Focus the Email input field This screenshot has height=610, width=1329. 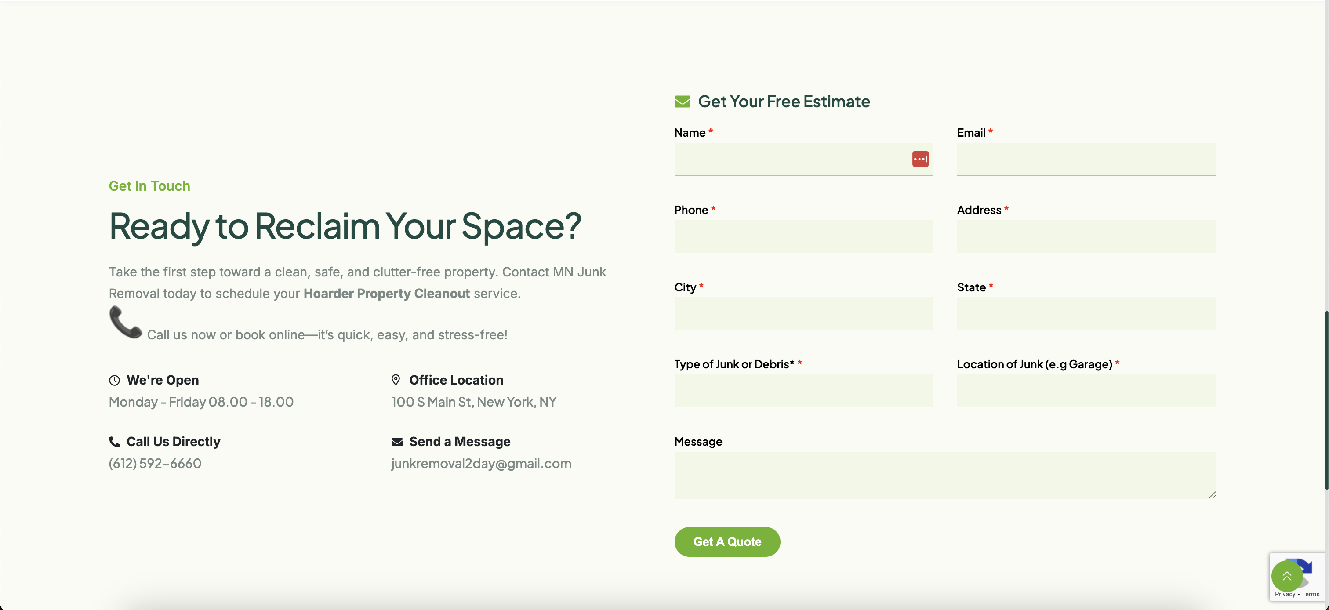[1086, 160]
